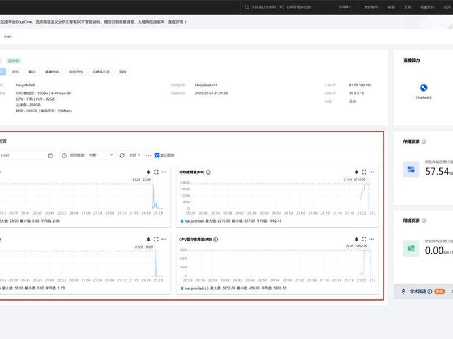
Task: Open the three-dot menu beside 显示图例
Action: pyautogui.click(x=148, y=155)
